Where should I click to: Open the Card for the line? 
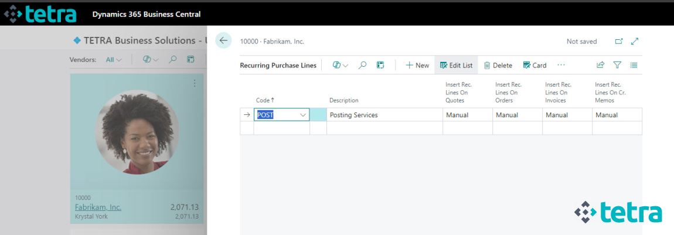(535, 65)
